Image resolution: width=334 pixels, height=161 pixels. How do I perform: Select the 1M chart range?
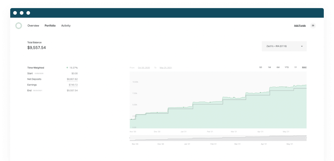tap(269, 67)
